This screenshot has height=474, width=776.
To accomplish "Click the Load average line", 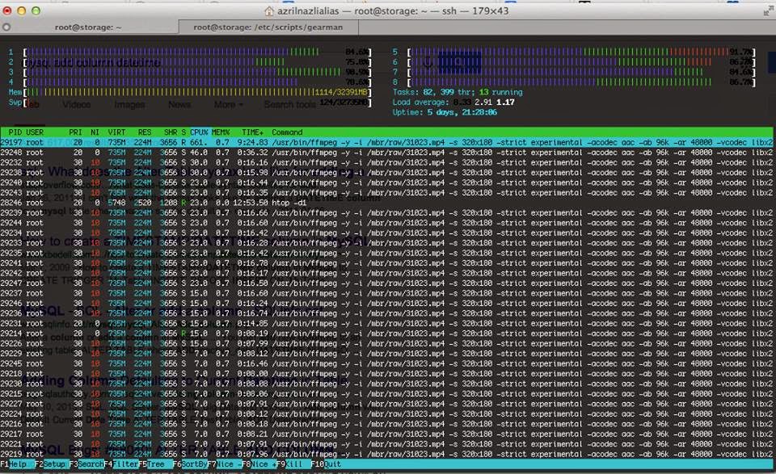I will (453, 103).
